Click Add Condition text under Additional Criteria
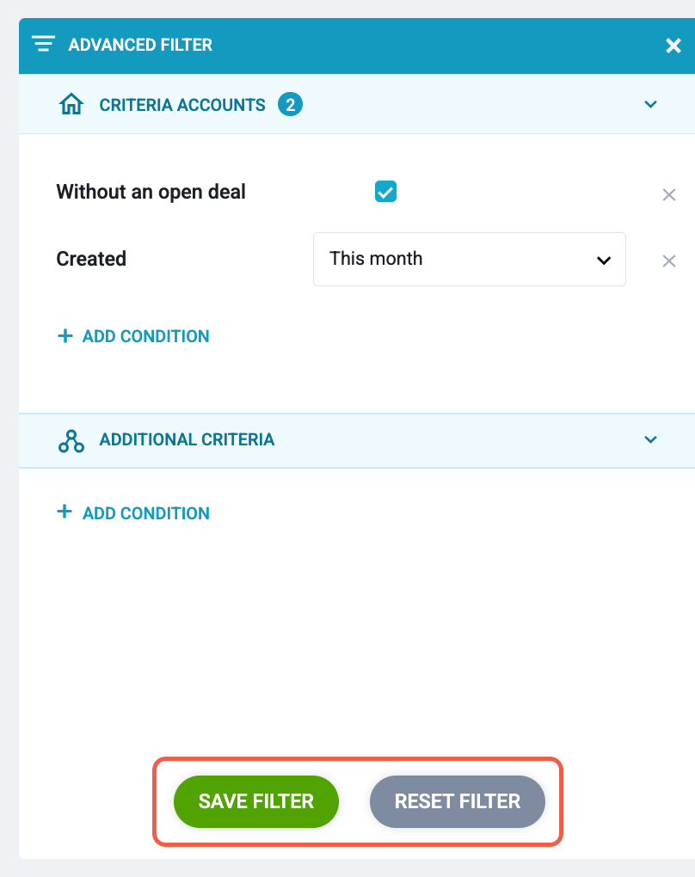The width and height of the screenshot is (695, 877). (146, 513)
